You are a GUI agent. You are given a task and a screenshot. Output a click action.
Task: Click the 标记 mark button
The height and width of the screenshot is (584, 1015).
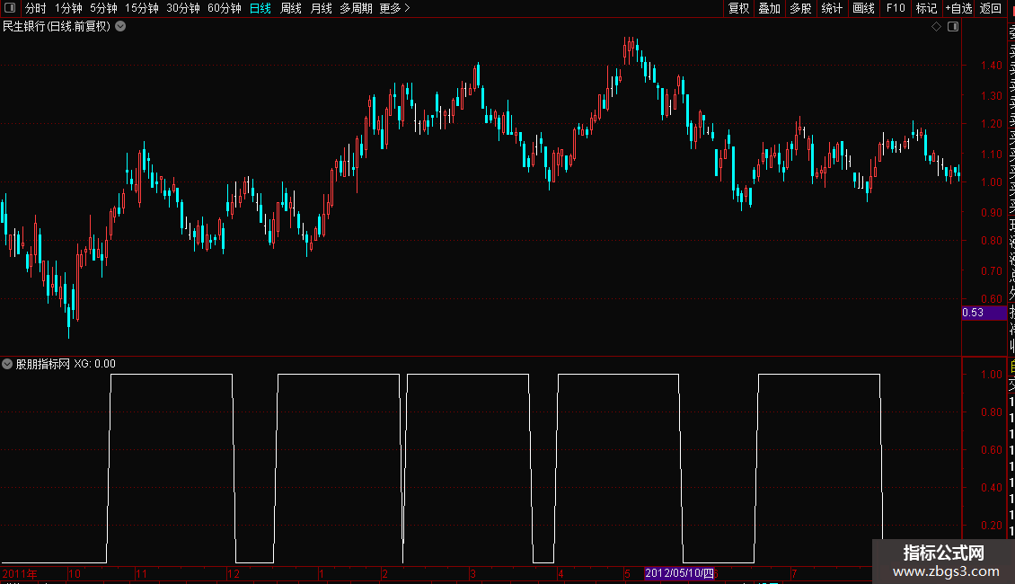click(926, 8)
